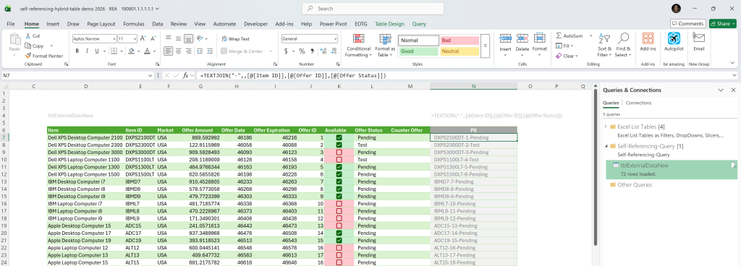Check Available for Offer ID 4

339,160
